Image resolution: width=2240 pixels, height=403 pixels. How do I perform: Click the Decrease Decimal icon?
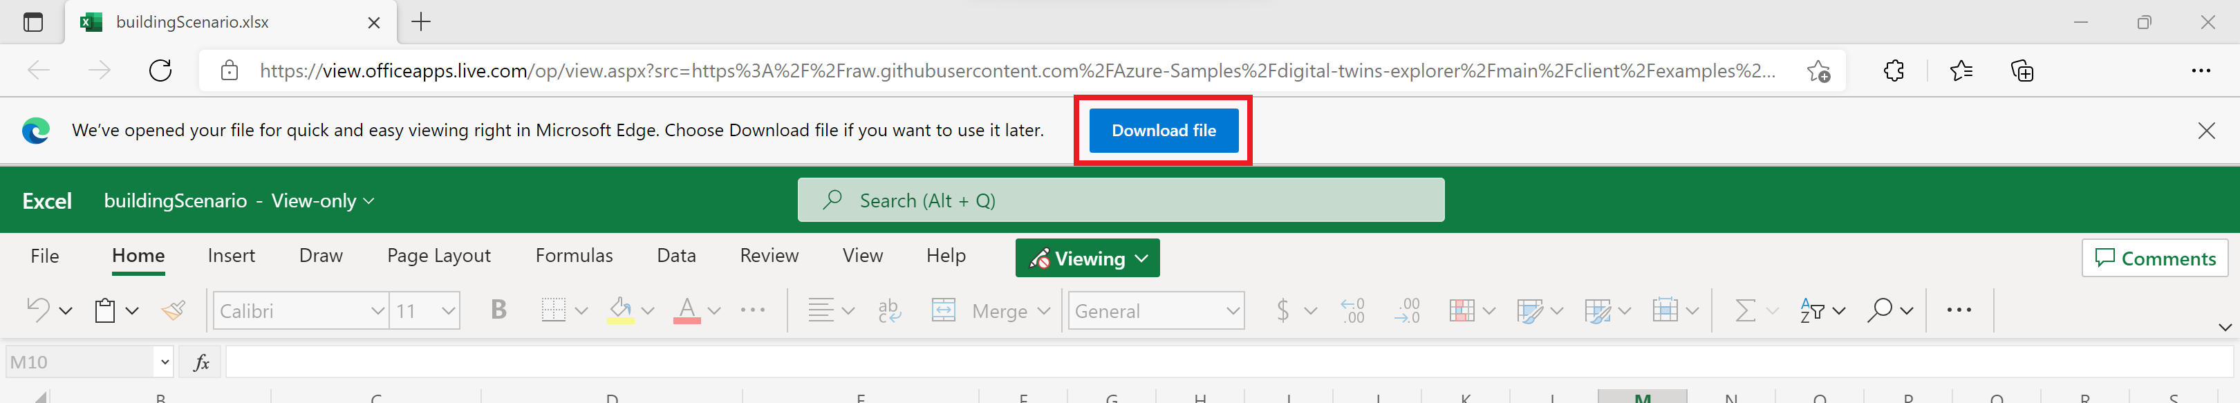point(1407,310)
